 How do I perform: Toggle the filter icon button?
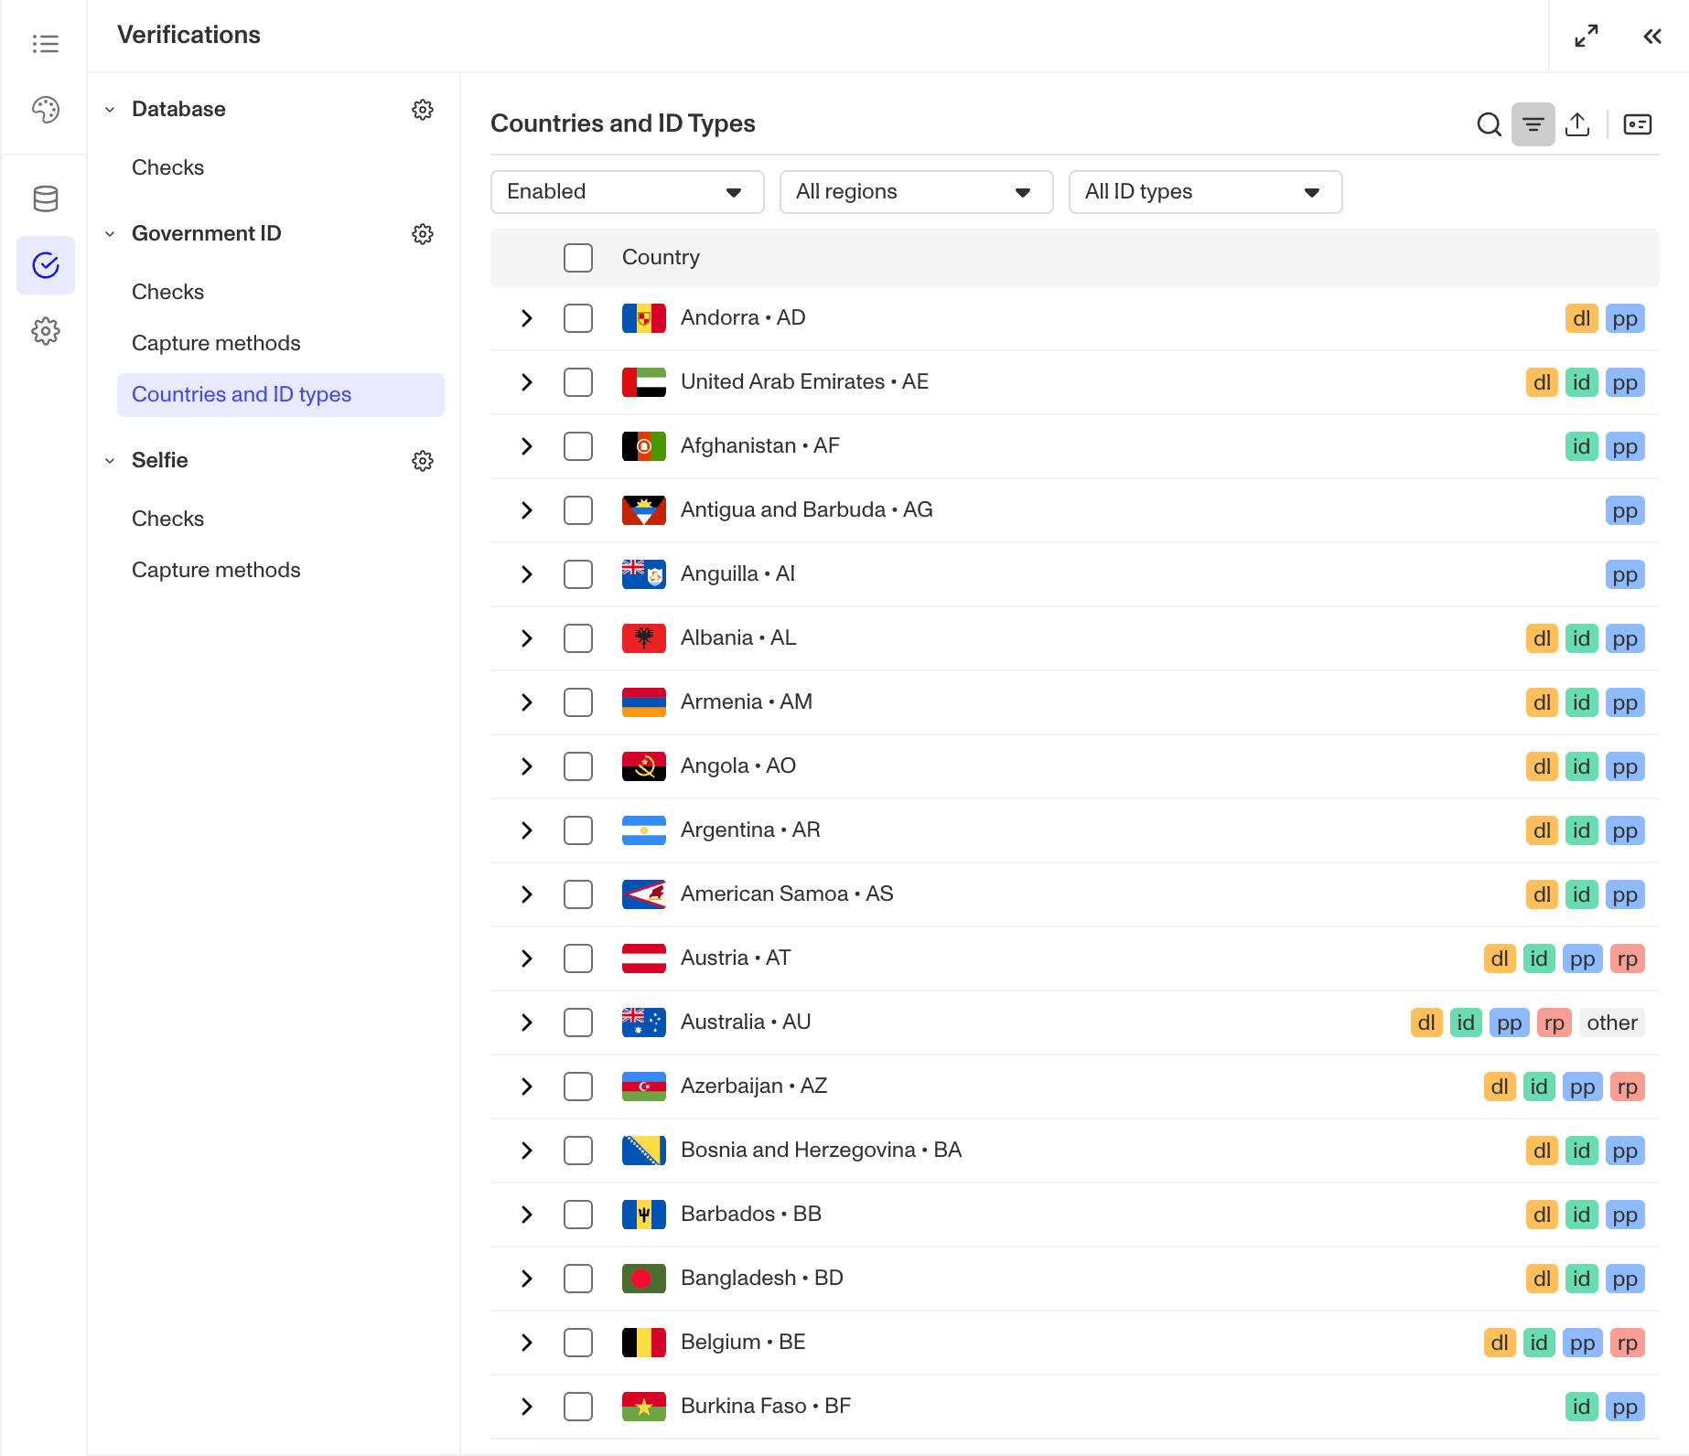tap(1533, 124)
